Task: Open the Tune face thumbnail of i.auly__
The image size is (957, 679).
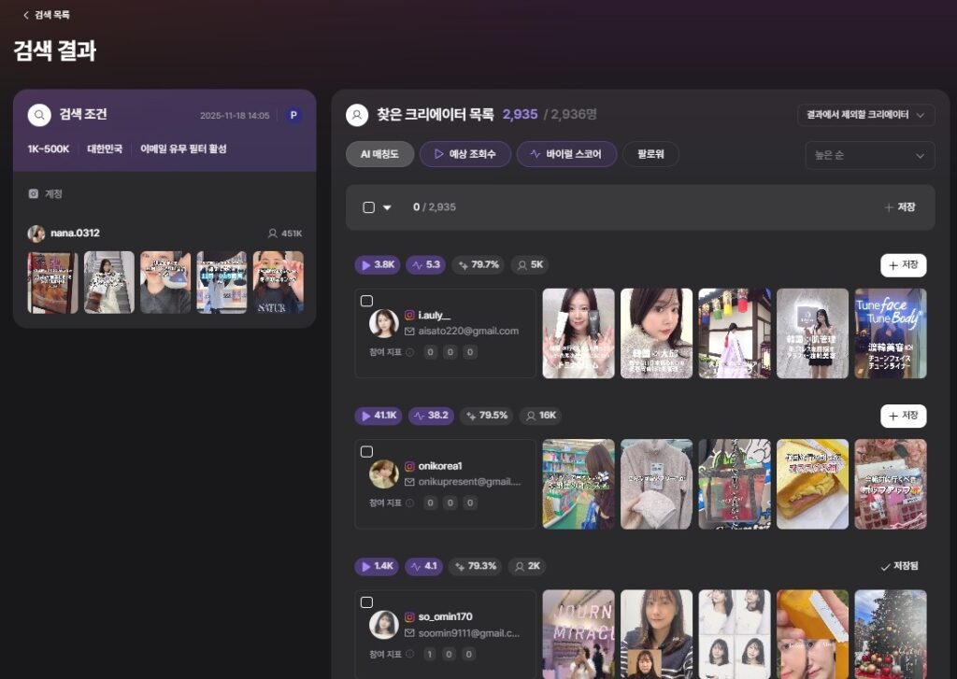Action: tap(891, 333)
